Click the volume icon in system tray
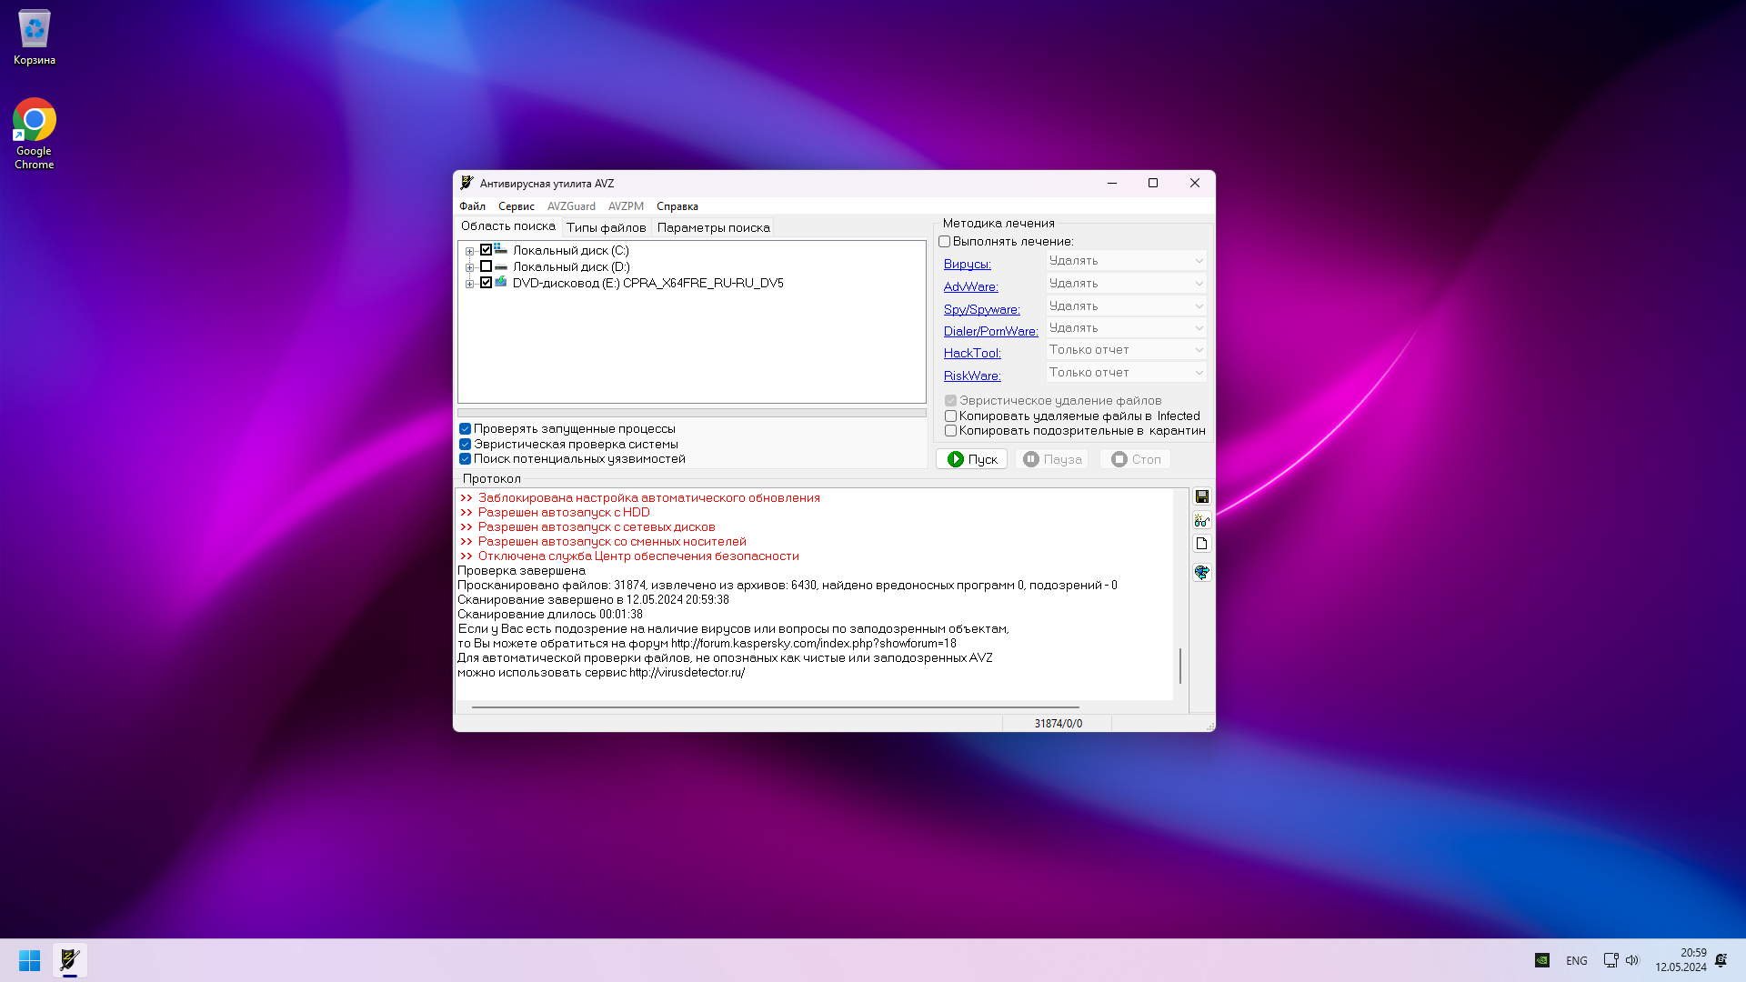1746x982 pixels. [1632, 960]
